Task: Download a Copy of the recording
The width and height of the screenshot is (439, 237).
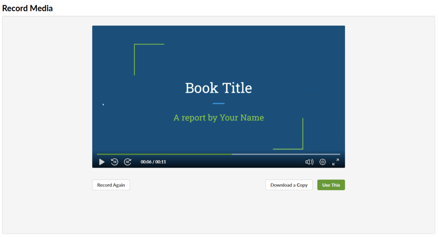Action: 289,185
